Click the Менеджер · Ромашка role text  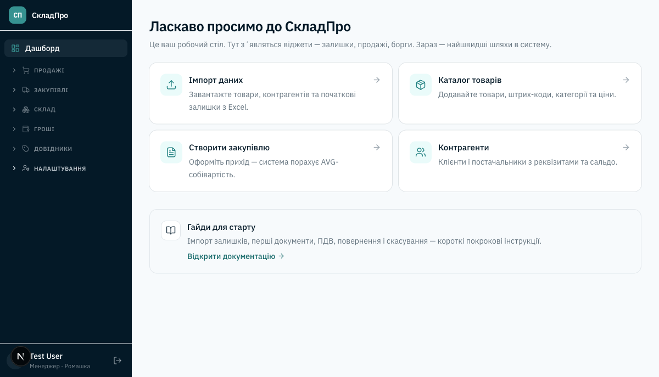pyautogui.click(x=60, y=366)
